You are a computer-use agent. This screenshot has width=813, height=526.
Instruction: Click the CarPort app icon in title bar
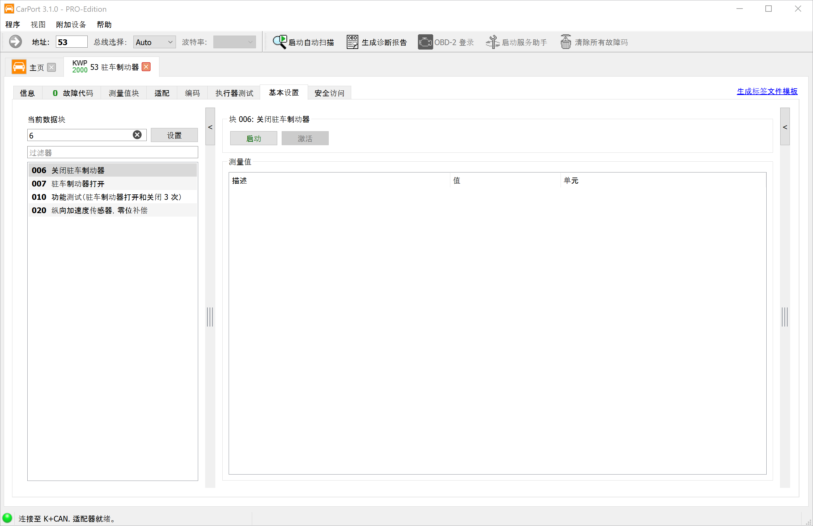[9, 9]
